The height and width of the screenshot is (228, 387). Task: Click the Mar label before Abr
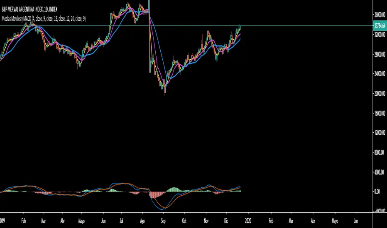tap(44, 221)
